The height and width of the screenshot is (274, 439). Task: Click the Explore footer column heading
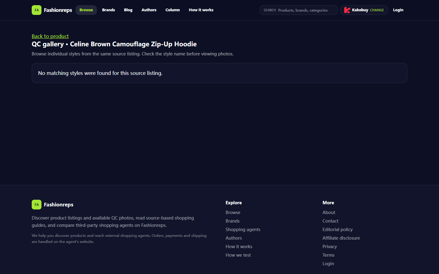(234, 203)
